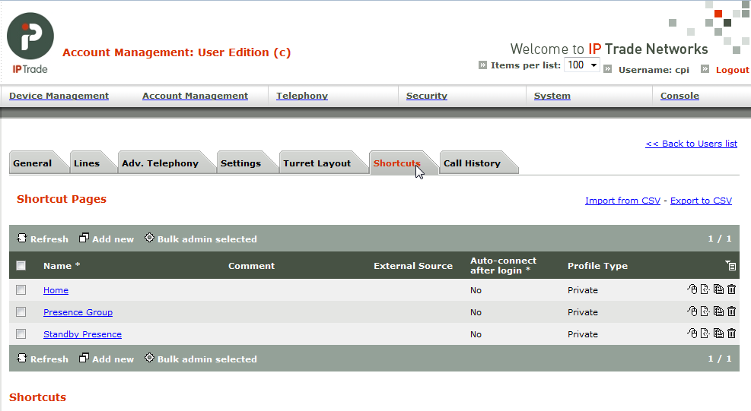The height and width of the screenshot is (411, 751).
Task: Switch to the Turret Layout tab
Action: (317, 163)
